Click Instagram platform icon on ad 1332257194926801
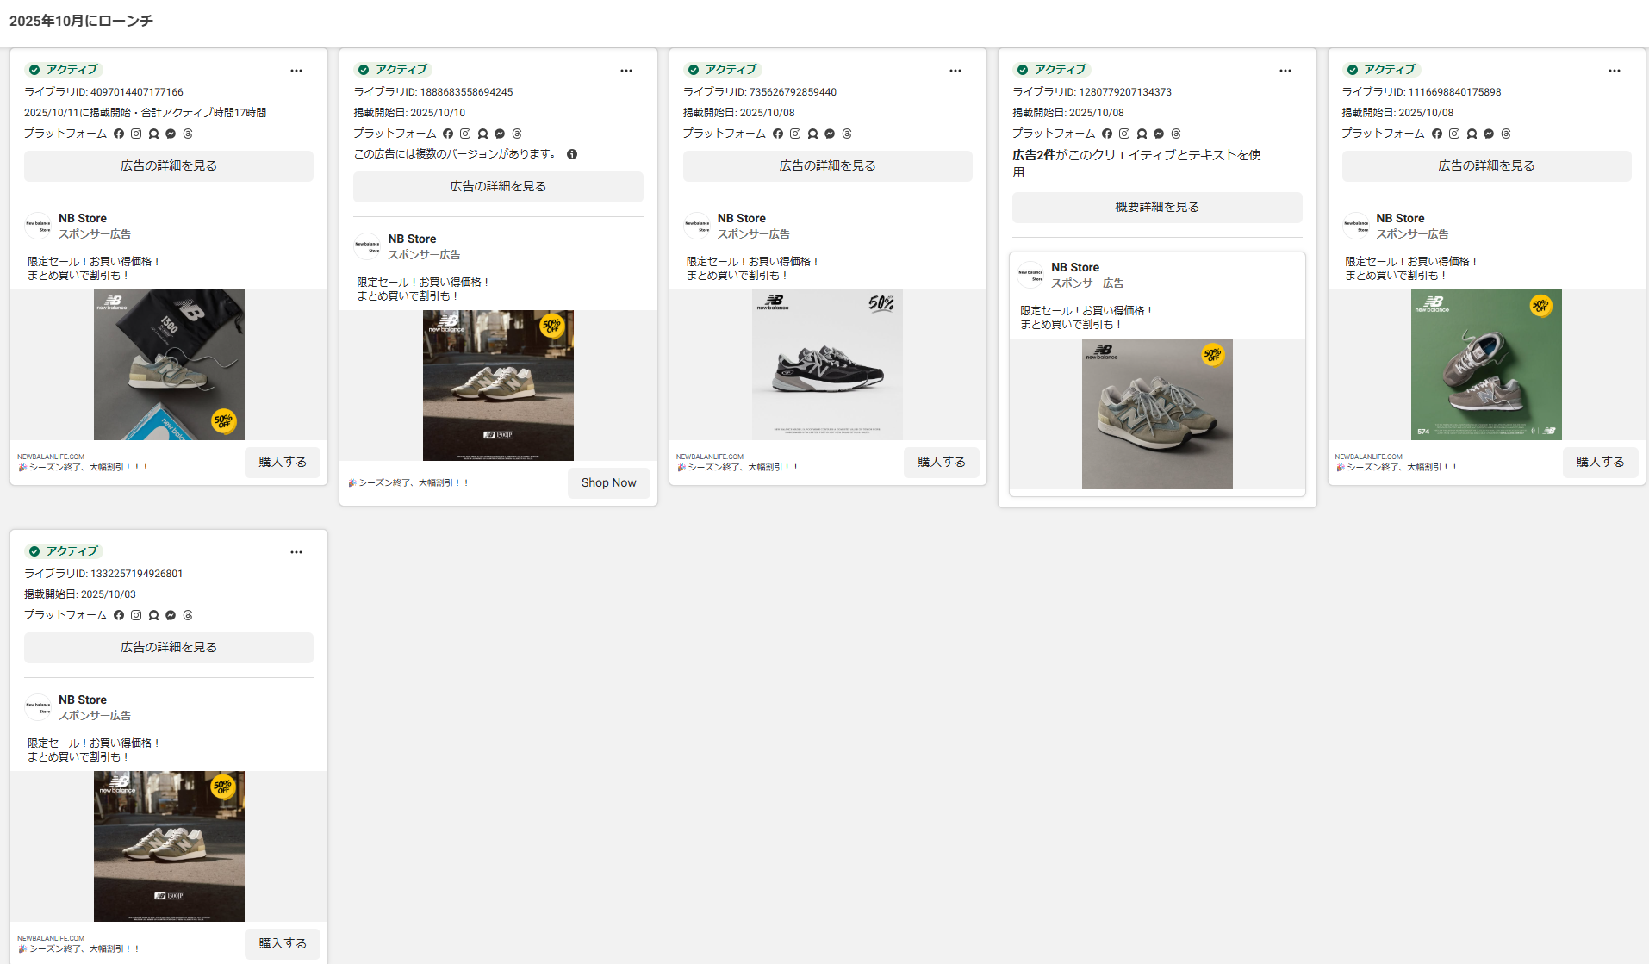 click(136, 615)
